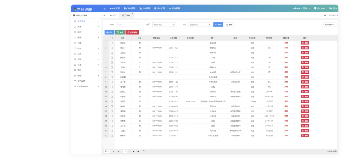Open the 岗位 position dropdown
Screen dimensions: 343x159
tap(200, 25)
